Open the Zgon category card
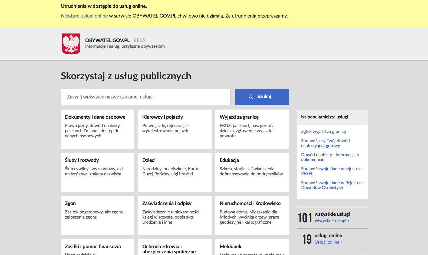This screenshot has width=428, height=255. (97, 216)
